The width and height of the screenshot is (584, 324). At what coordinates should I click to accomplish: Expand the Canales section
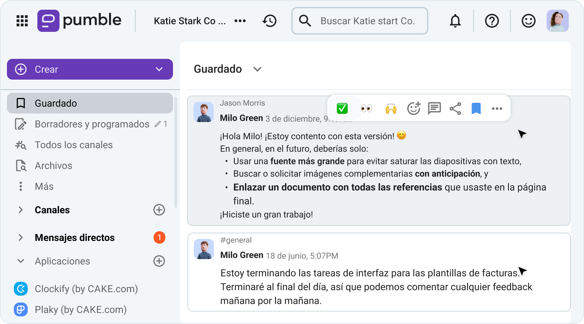[x=21, y=210]
